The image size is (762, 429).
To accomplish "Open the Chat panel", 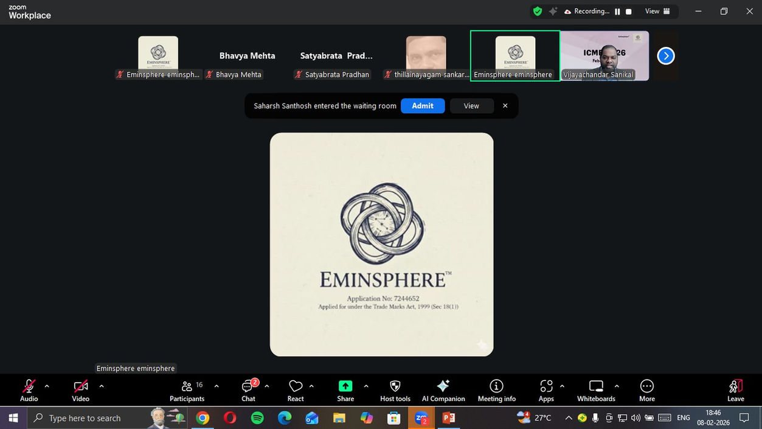I will [x=249, y=390].
